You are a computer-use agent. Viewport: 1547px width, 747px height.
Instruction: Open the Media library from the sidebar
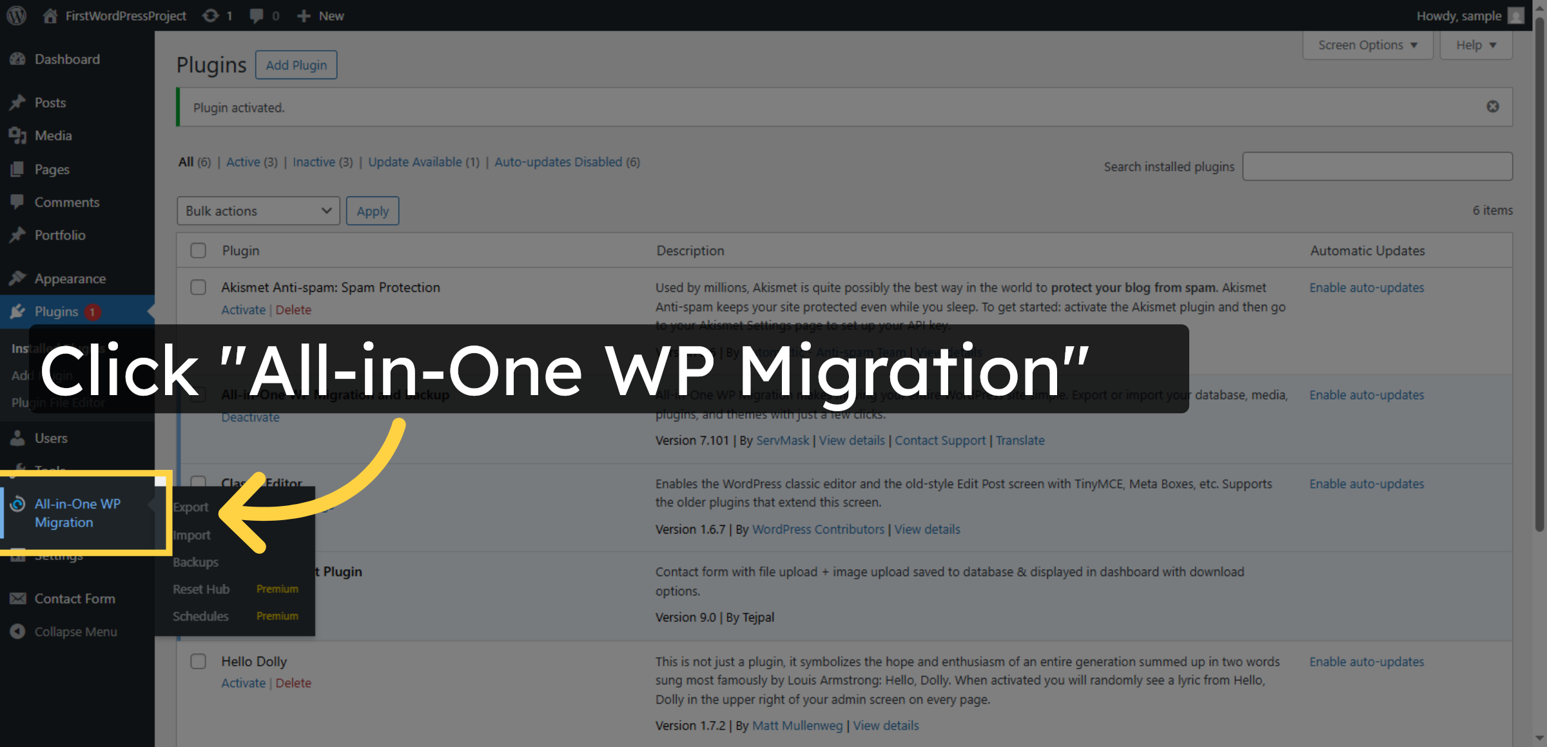point(52,135)
